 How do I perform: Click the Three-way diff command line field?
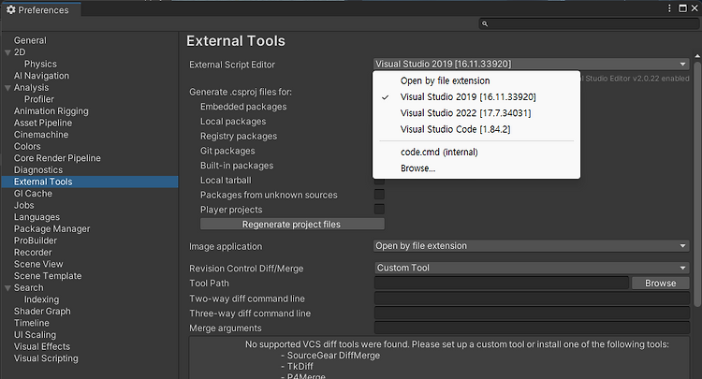tap(532, 313)
